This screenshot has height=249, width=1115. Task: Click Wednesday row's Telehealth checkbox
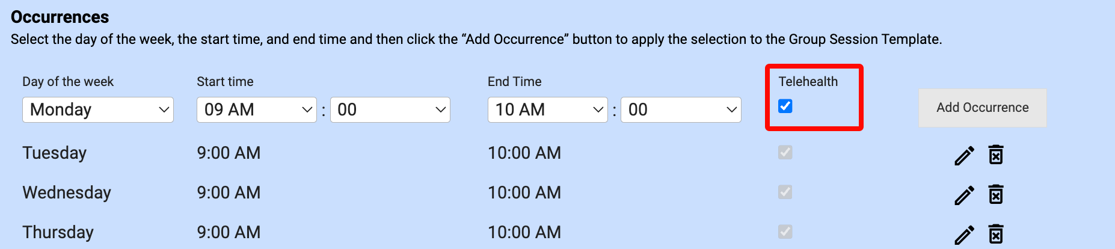click(785, 192)
